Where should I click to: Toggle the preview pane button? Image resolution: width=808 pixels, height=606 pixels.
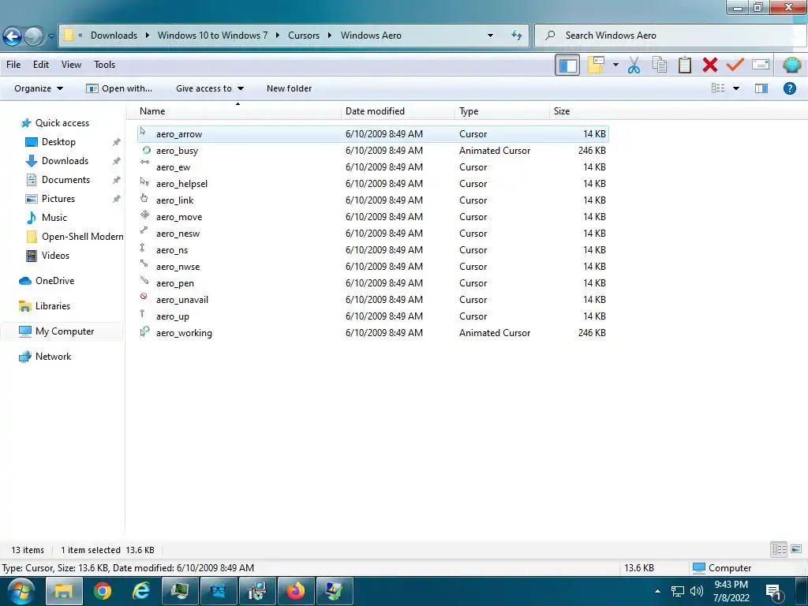[x=761, y=88]
